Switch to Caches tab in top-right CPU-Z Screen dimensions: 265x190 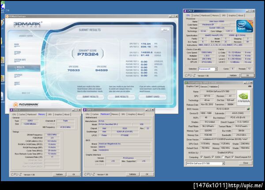196,15
